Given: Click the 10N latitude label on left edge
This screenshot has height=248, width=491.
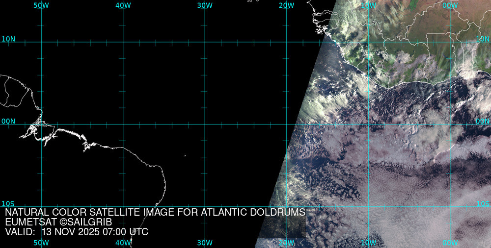Looking at the screenshot, I should click(x=8, y=39).
